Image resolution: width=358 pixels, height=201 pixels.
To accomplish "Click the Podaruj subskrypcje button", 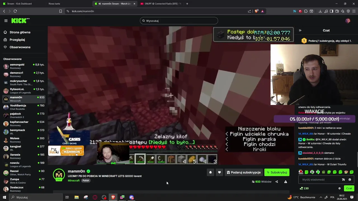I will click(244, 173).
